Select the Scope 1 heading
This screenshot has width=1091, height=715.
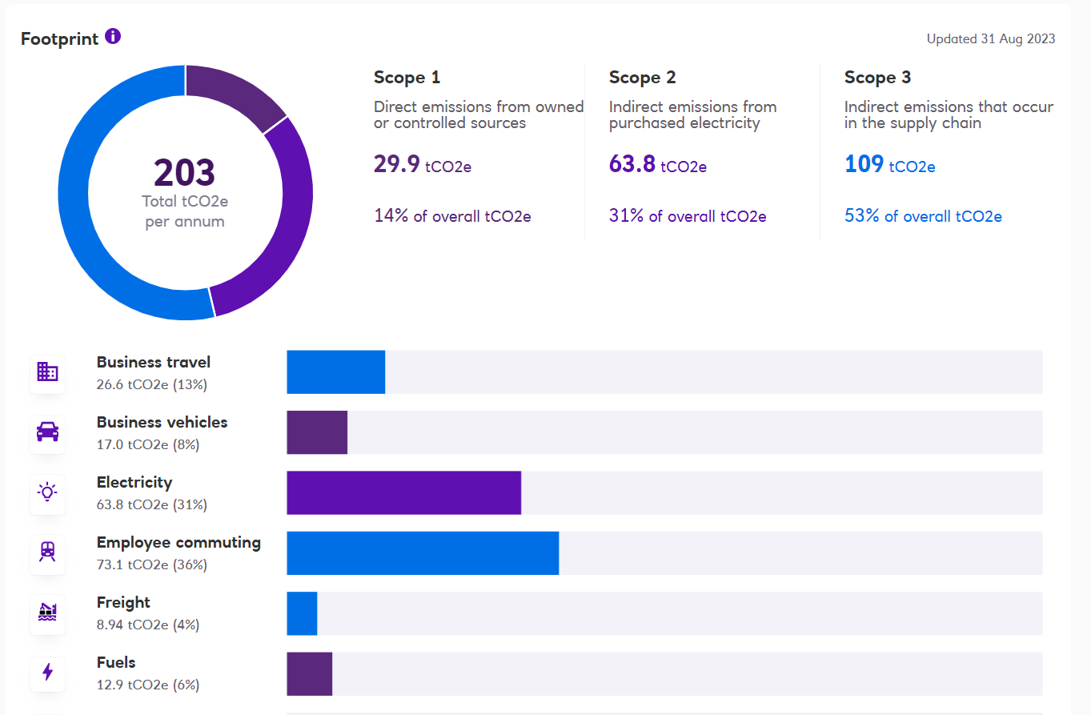(x=407, y=78)
